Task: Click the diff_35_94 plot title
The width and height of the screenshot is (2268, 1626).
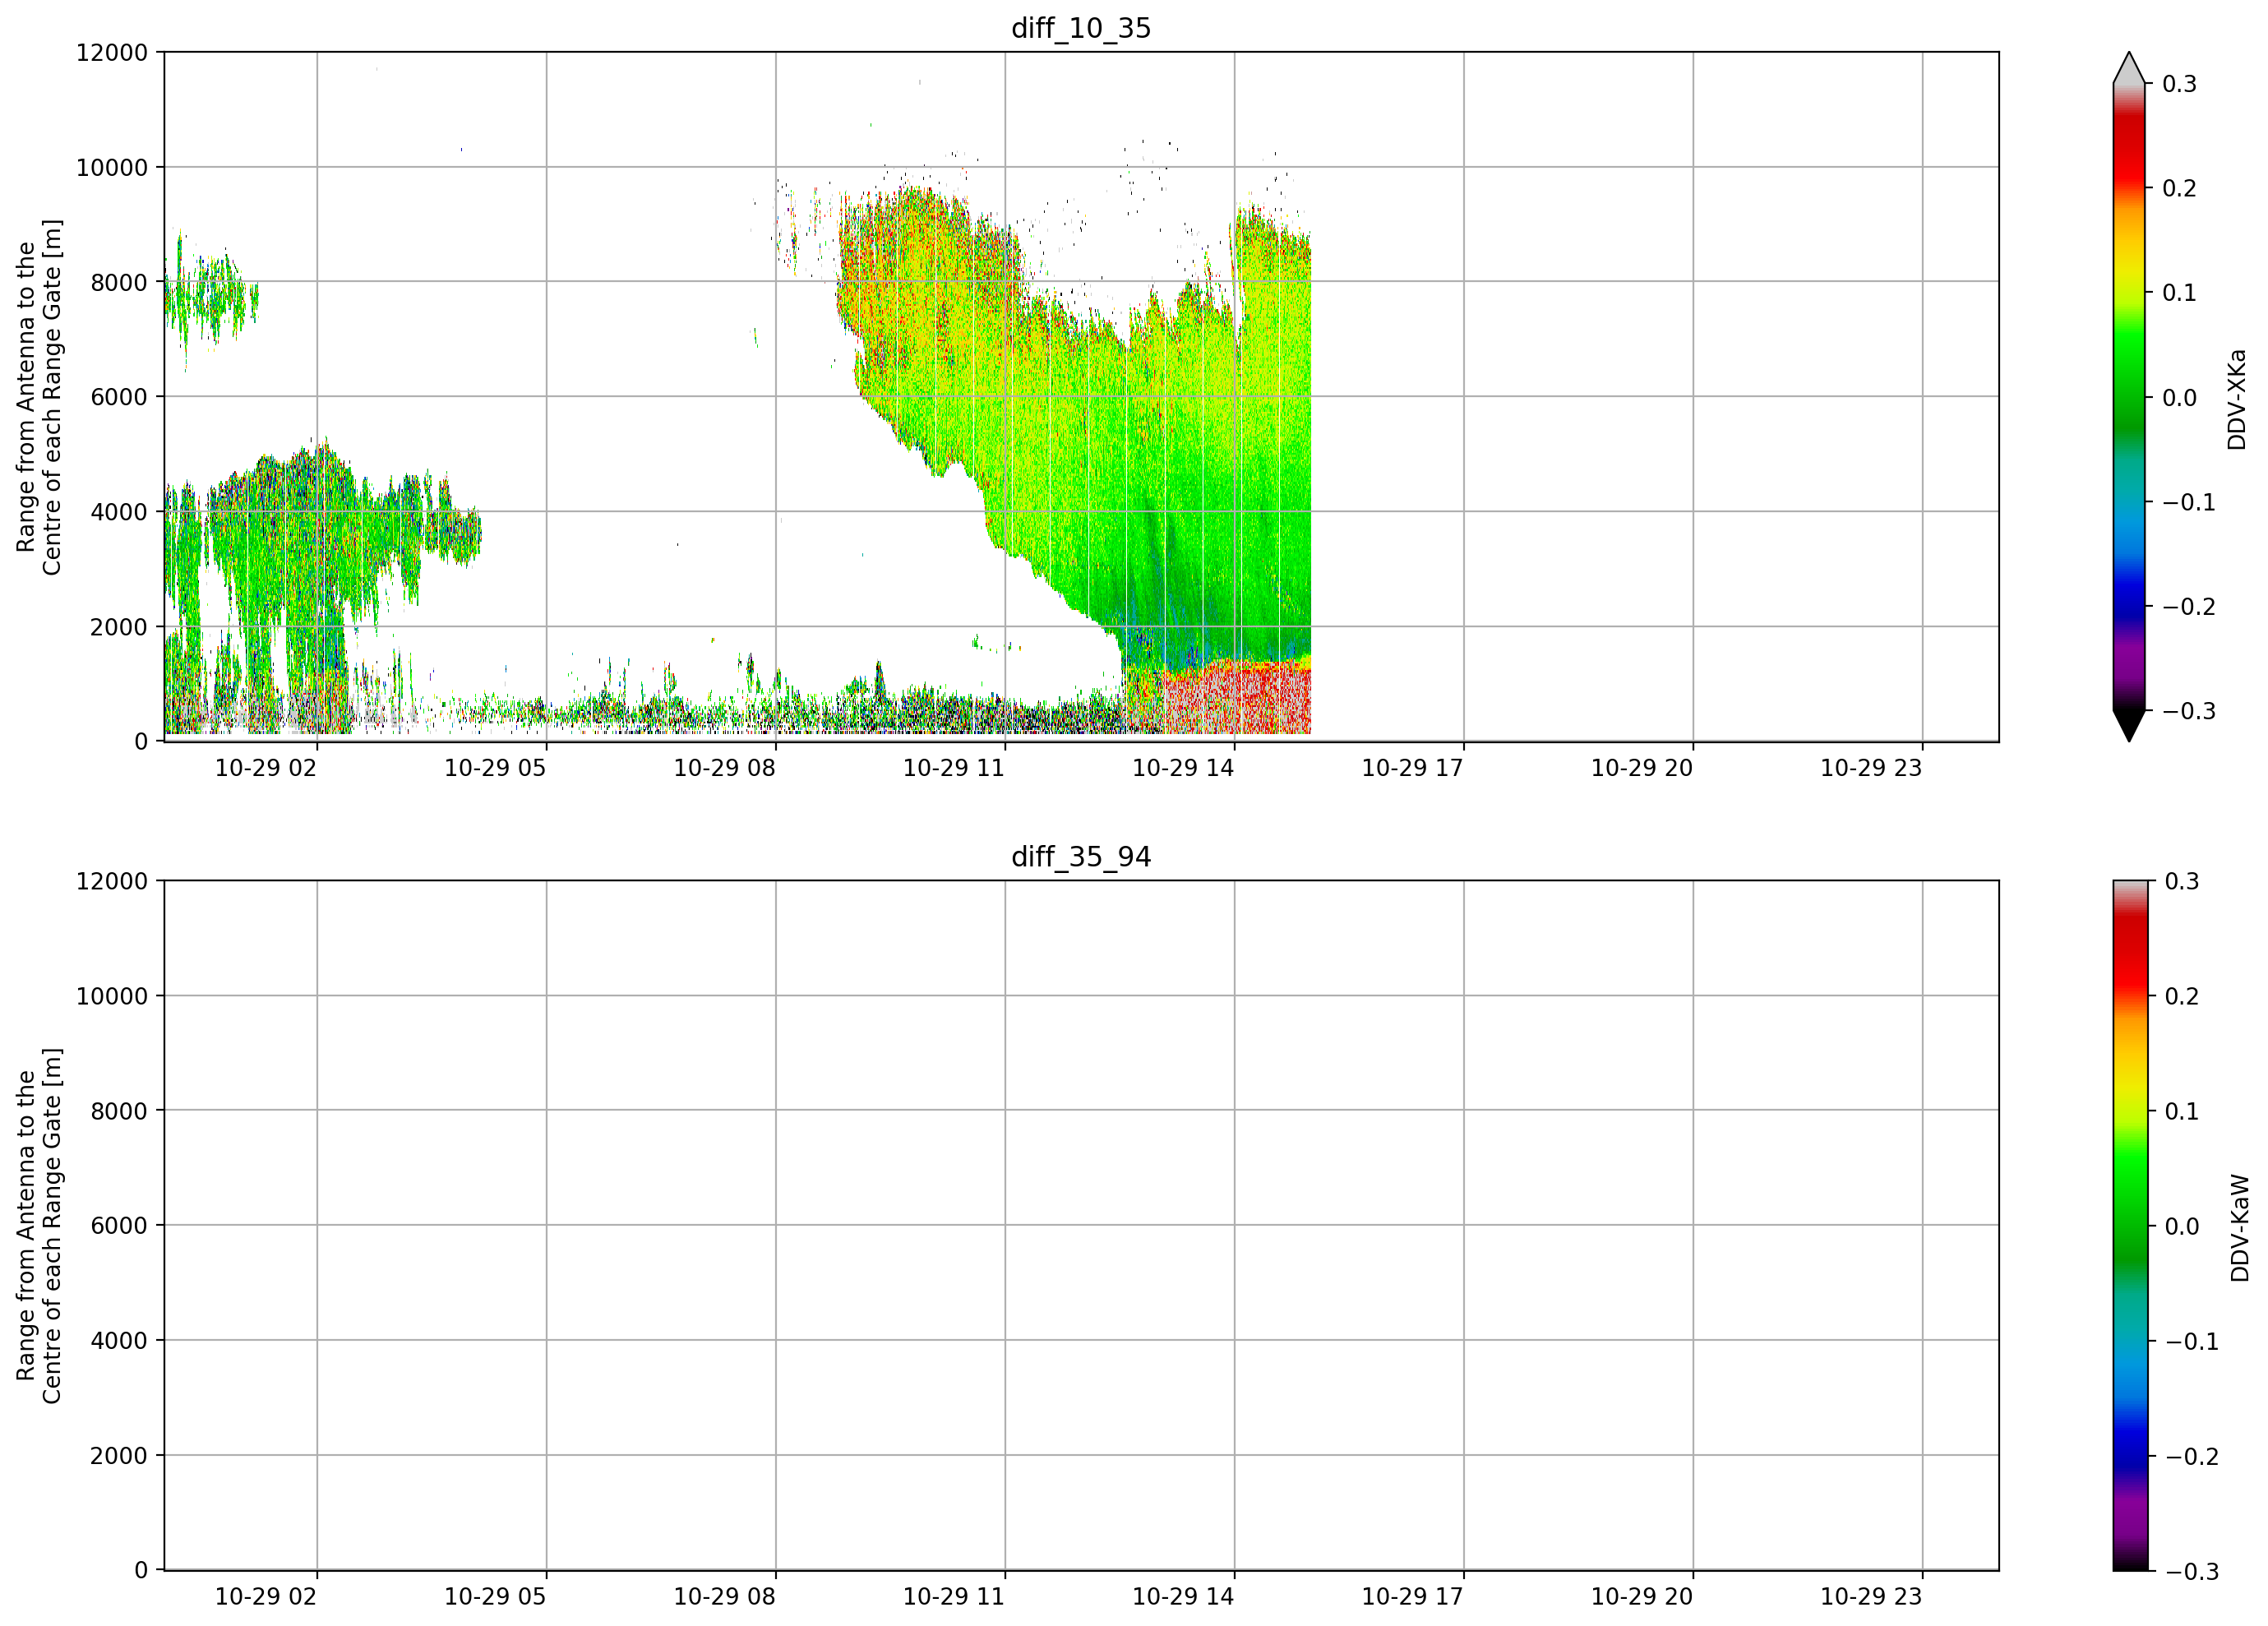Action: [1081, 857]
